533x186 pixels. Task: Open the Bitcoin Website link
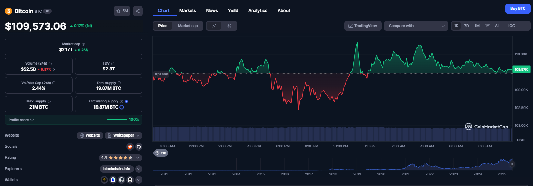[x=90, y=135]
